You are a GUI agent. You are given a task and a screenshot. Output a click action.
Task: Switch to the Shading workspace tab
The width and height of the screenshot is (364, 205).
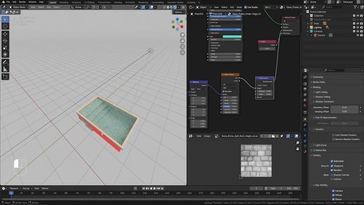click(118, 2)
